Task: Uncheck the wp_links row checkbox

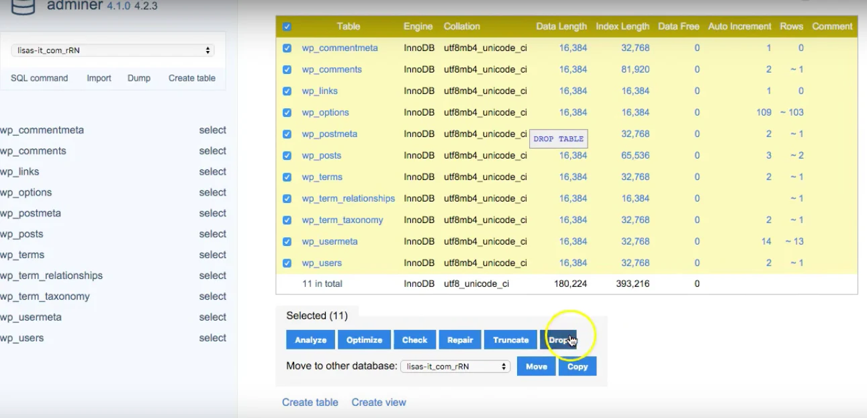Action: pyautogui.click(x=287, y=91)
